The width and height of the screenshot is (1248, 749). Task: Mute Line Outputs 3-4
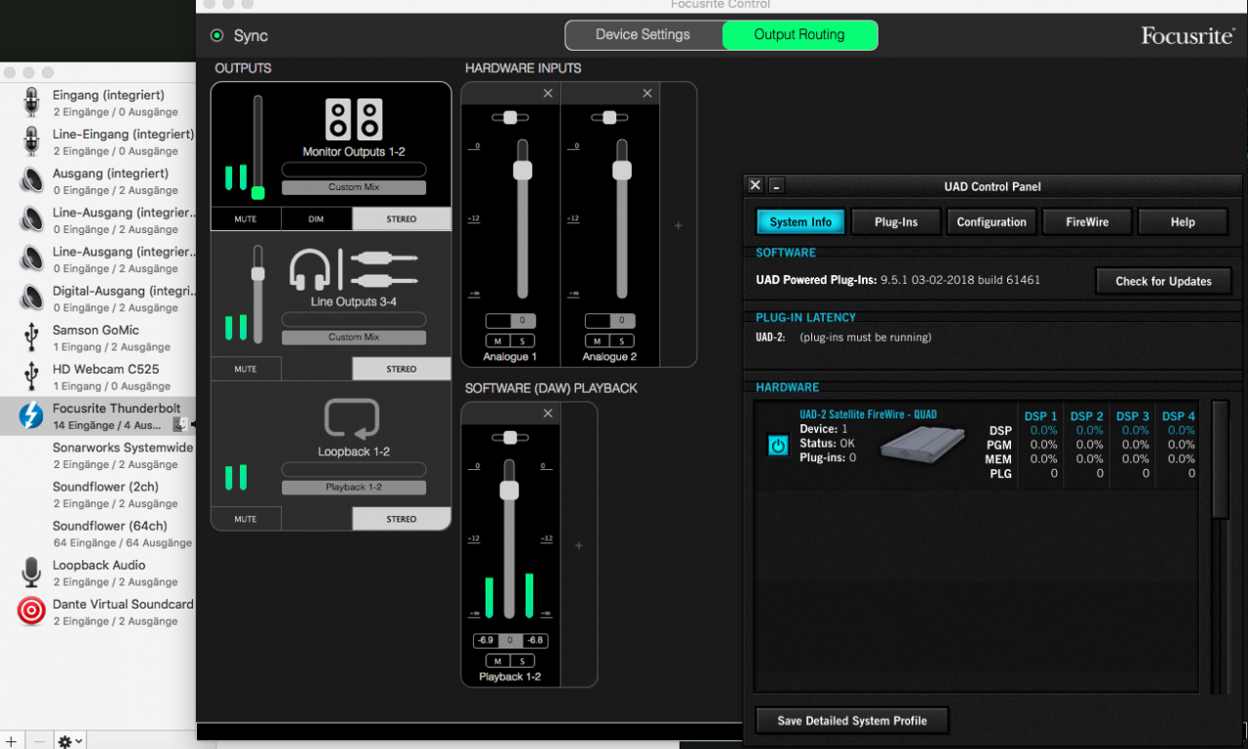coord(246,369)
